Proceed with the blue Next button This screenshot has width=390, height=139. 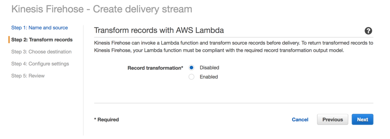[x=363, y=120]
